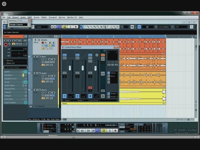Image resolution: width=200 pixels, height=150 pixels.
Task: Open the Touch automation mode dropdown
Action: coord(42,27)
